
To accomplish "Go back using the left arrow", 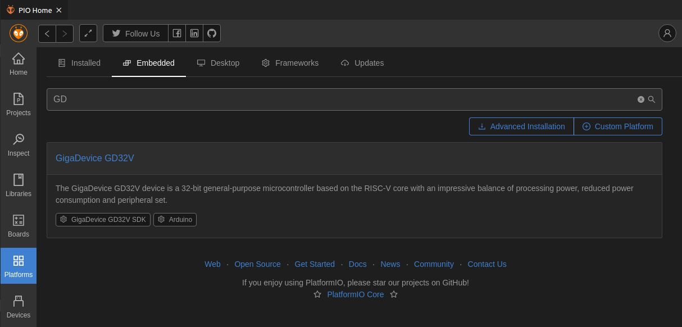I will pyautogui.click(x=47, y=33).
